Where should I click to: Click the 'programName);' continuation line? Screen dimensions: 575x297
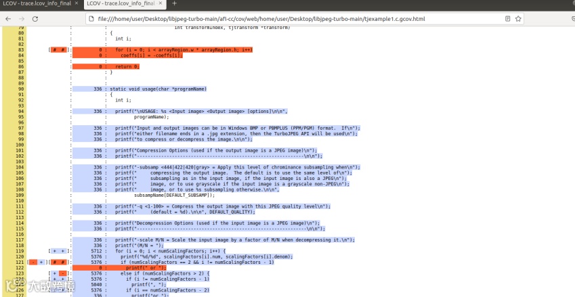152,117
